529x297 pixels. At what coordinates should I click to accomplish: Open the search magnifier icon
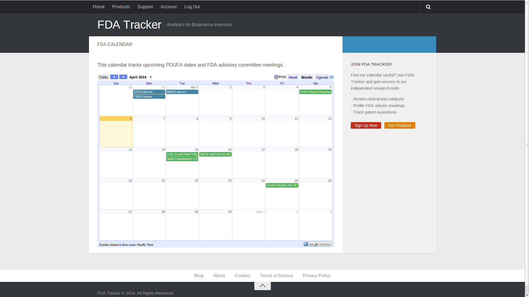[428, 7]
